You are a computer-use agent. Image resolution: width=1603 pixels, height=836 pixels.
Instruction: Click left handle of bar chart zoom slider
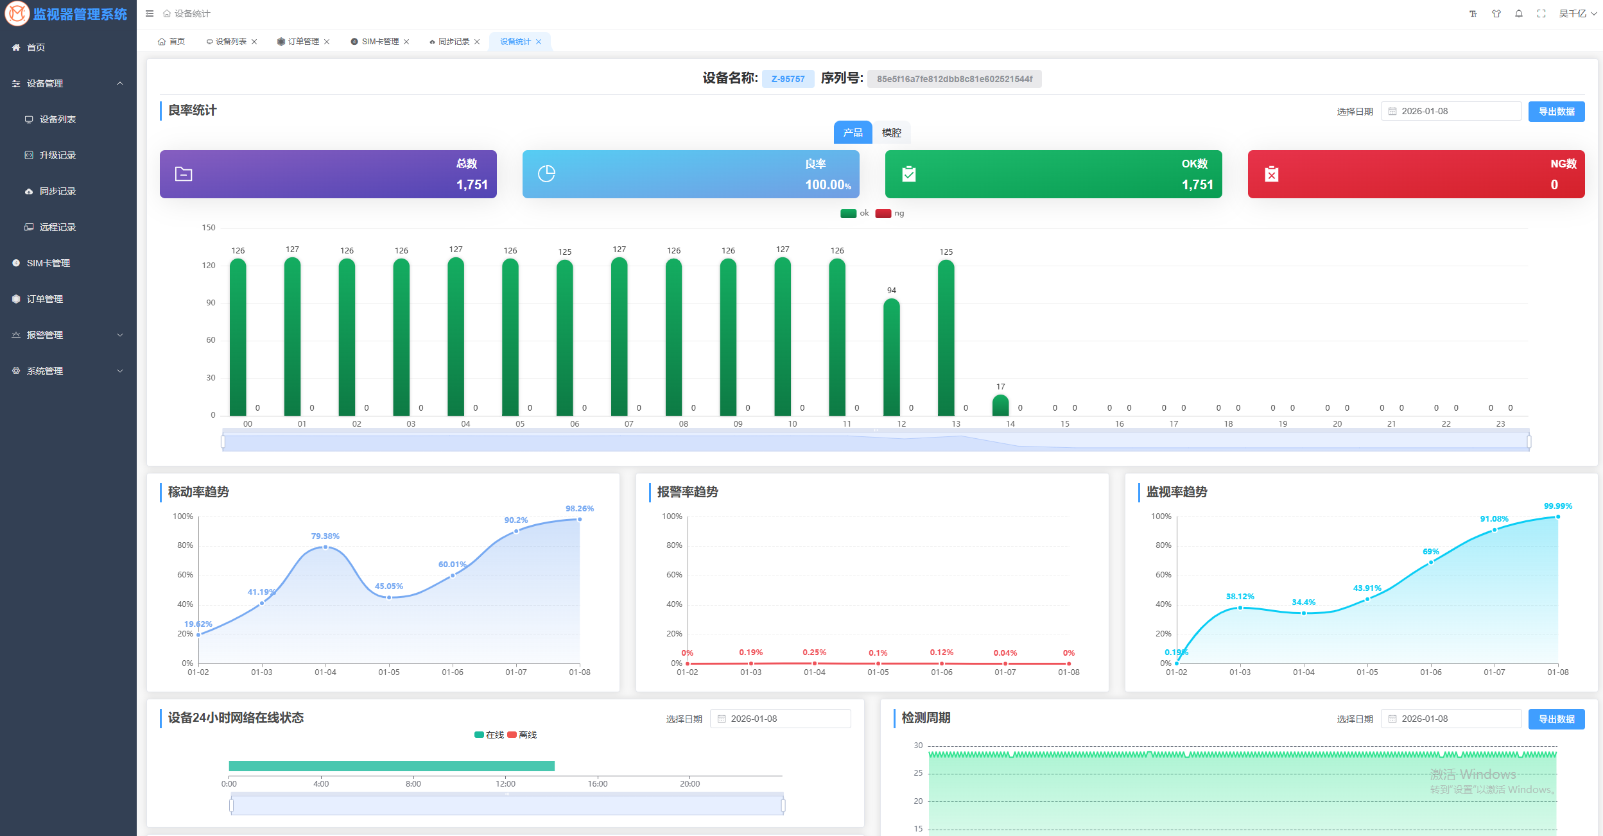pos(223,441)
